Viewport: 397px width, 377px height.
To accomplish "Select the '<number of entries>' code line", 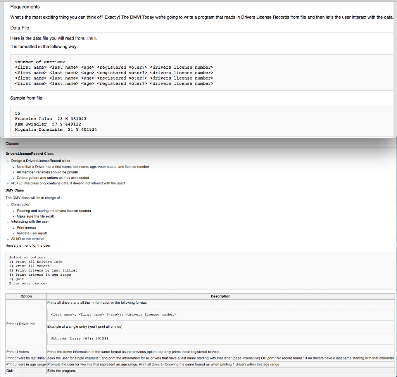I will [40, 62].
